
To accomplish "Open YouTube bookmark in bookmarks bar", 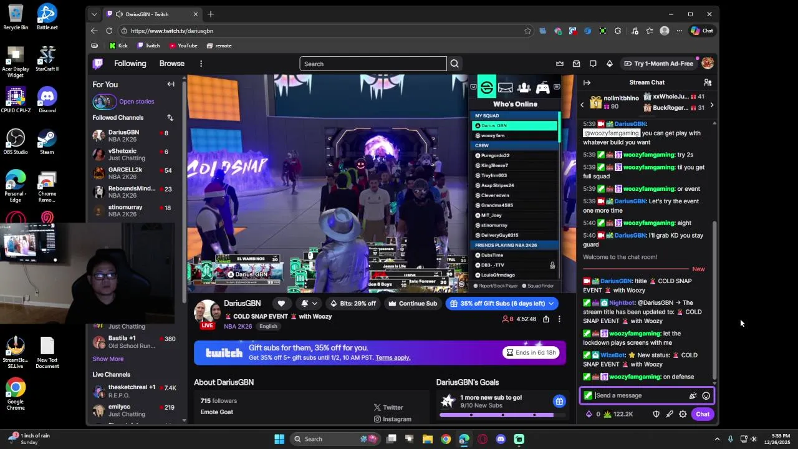I will [183, 46].
